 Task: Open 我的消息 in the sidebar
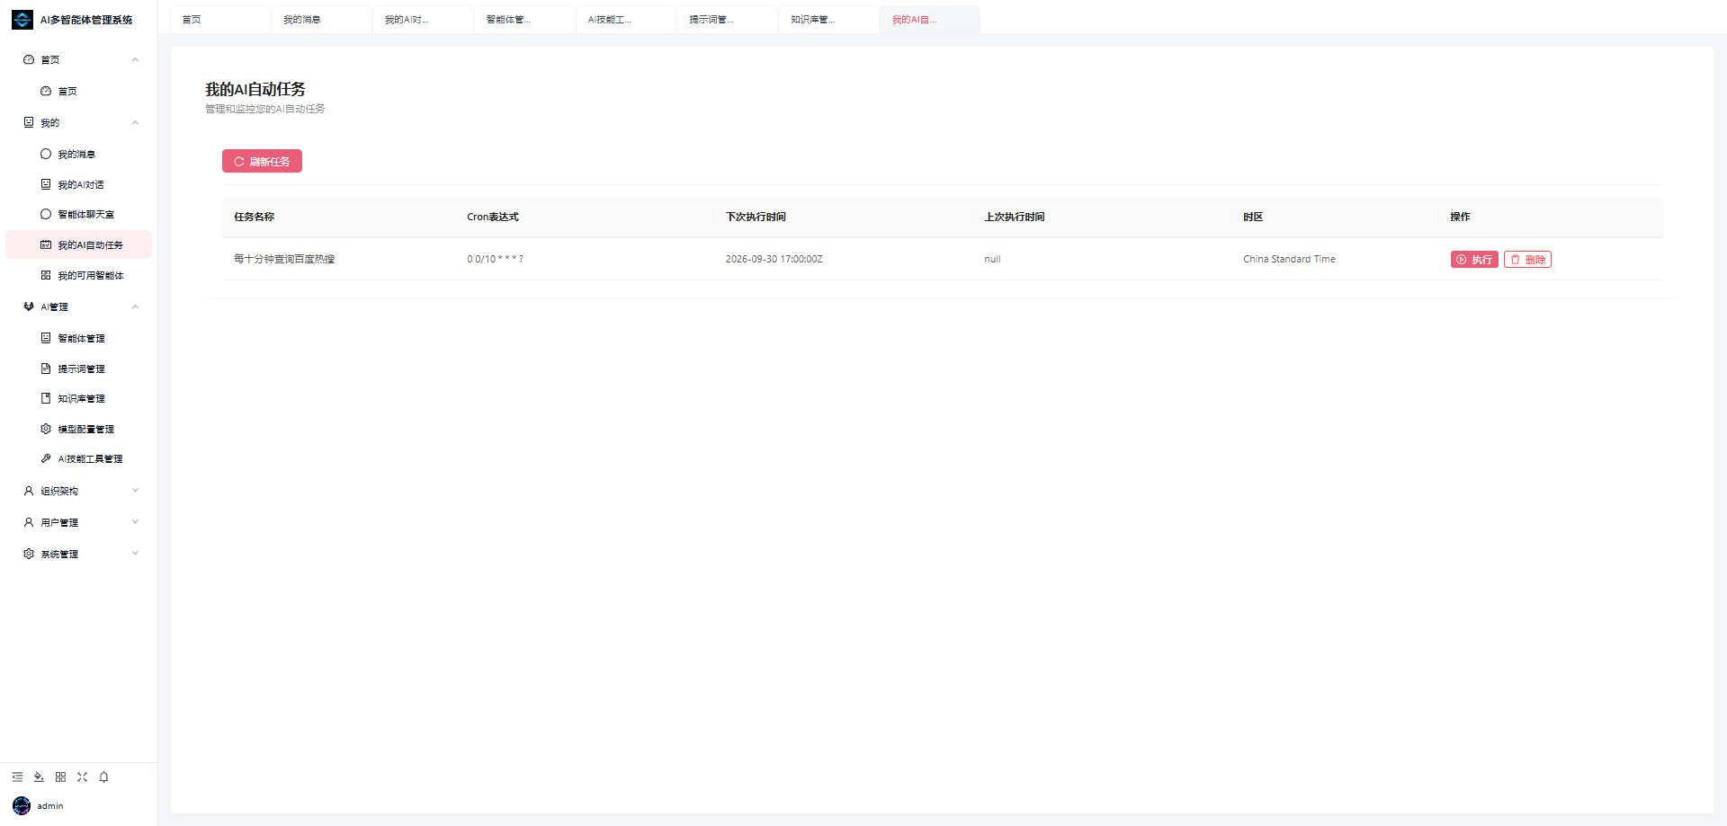78,154
